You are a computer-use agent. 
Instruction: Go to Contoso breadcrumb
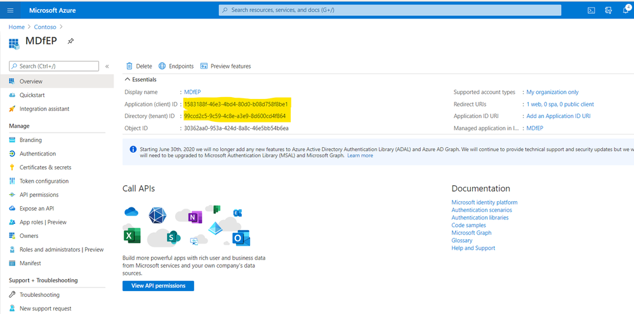pos(45,27)
